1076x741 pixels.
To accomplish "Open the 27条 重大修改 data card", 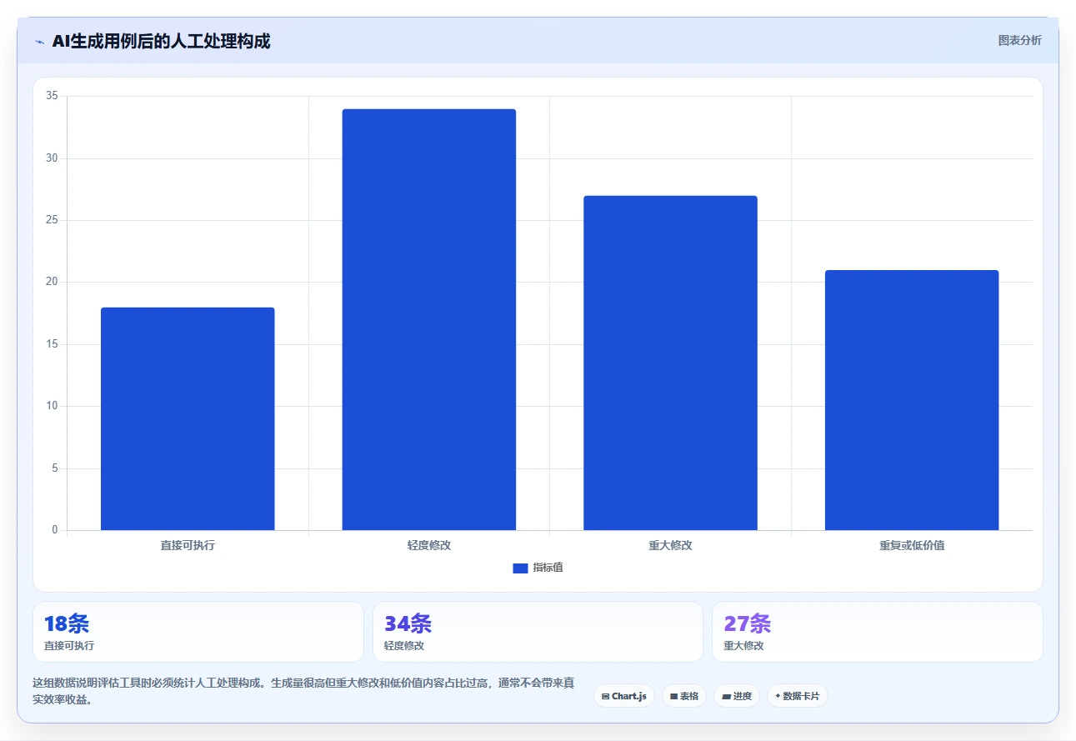I will click(878, 632).
